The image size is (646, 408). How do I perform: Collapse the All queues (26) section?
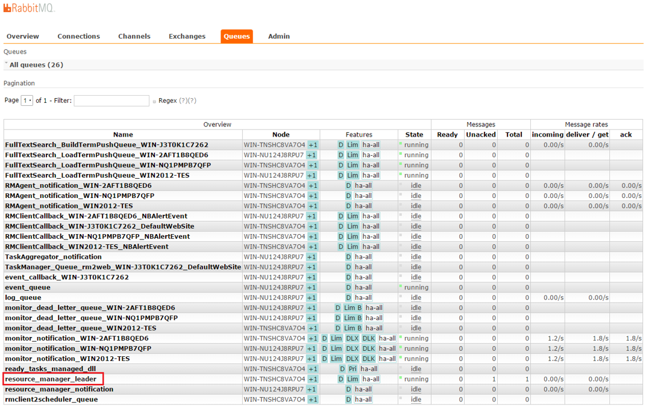36,65
